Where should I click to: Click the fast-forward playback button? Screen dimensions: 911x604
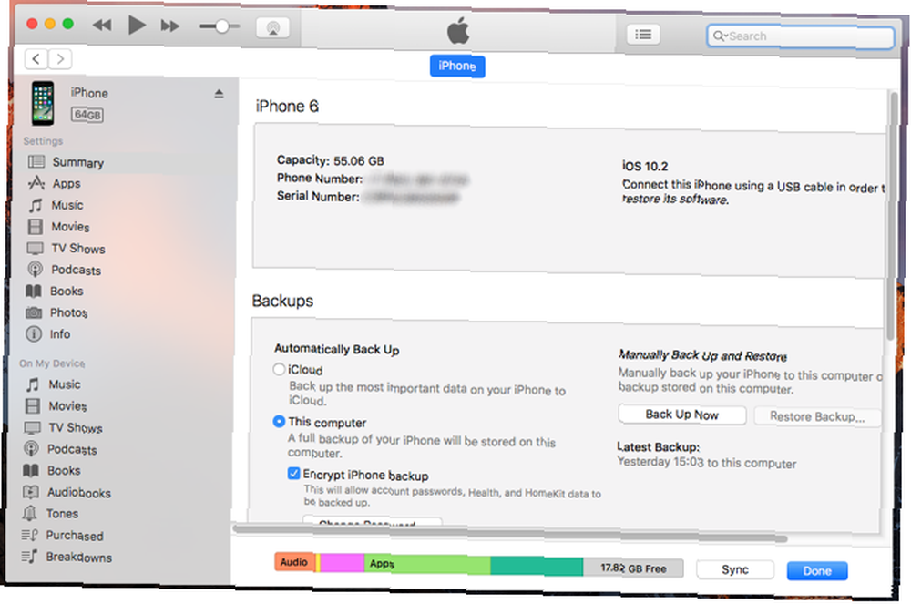point(170,26)
